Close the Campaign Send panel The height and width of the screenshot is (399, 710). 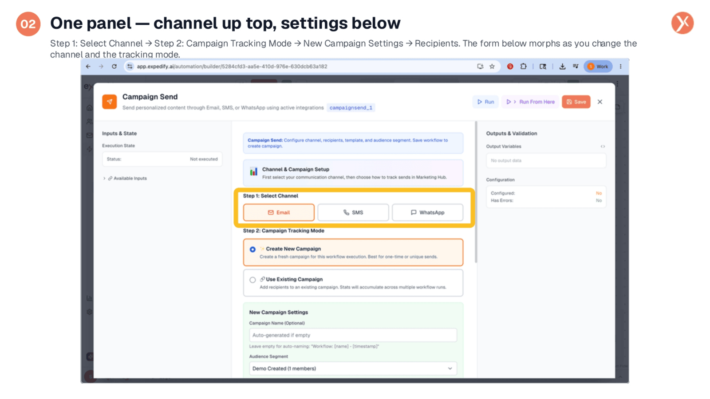tap(600, 102)
